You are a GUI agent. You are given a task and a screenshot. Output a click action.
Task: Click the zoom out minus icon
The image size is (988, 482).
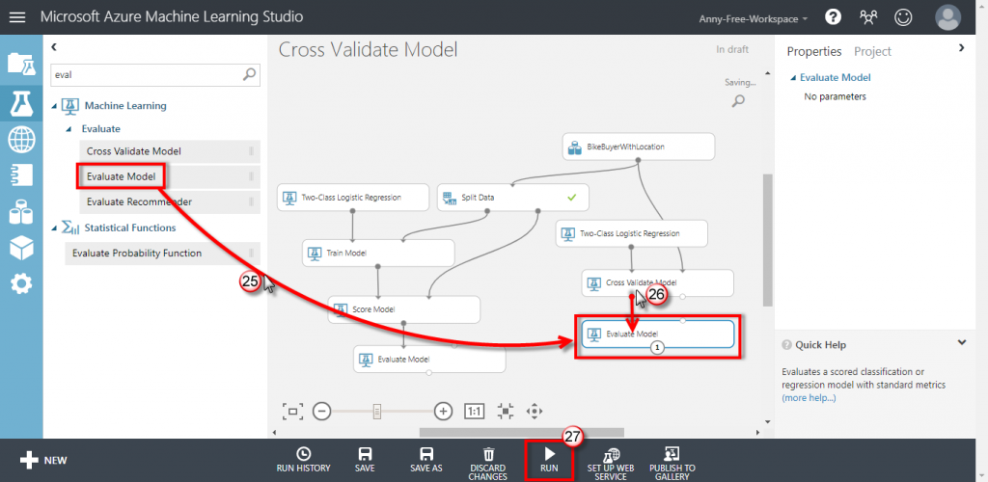tap(321, 412)
